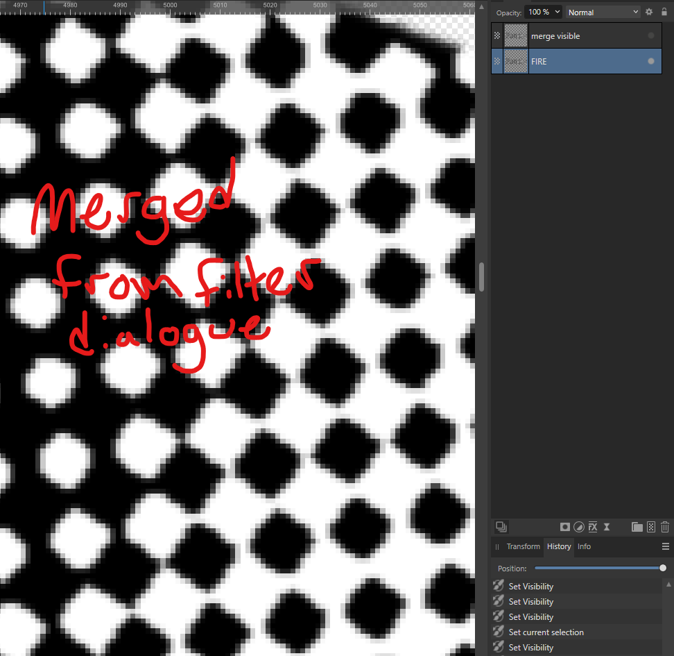Open the Adjustments half-circle icon

tap(579, 527)
